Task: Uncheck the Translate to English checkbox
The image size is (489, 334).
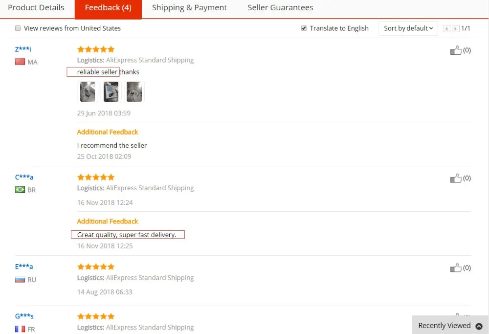Action: [x=304, y=28]
